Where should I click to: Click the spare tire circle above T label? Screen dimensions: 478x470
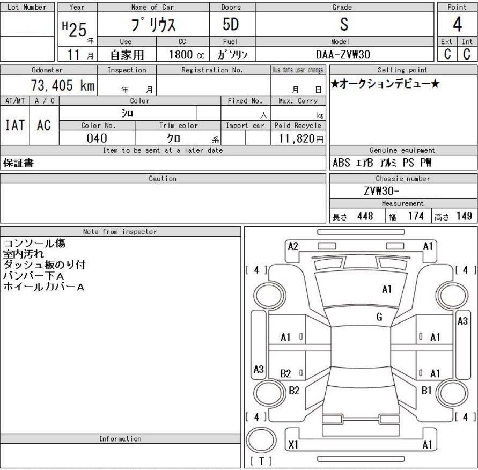click(x=261, y=440)
